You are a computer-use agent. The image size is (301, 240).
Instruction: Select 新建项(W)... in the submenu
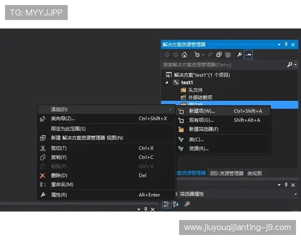coord(223,111)
